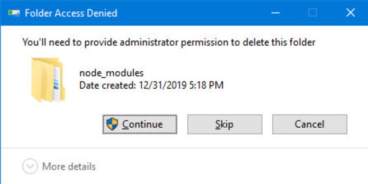Click the separator line above More details
Image resolution: width=368 pixels, height=184 pixels.
click(x=184, y=148)
